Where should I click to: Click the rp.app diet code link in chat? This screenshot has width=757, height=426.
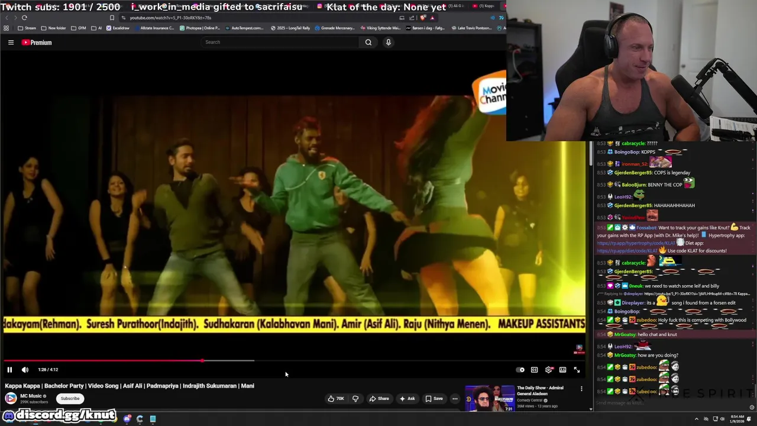(x=627, y=251)
